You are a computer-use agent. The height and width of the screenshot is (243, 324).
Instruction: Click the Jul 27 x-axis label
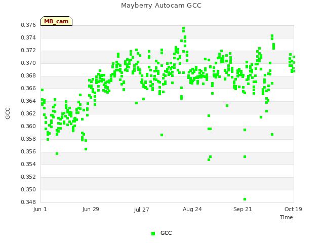click(141, 210)
